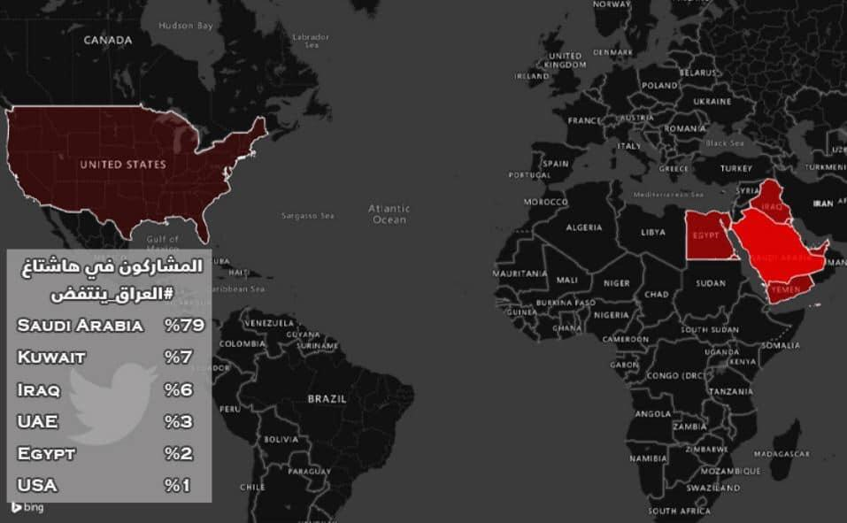Select the highlighted United States region
The width and height of the screenshot is (847, 523).
tap(122, 165)
